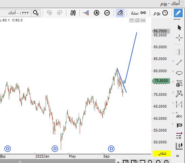Viewport: 185px width, 163px height.
Task: Click the zoom out minus icon
Action: click(x=158, y=162)
